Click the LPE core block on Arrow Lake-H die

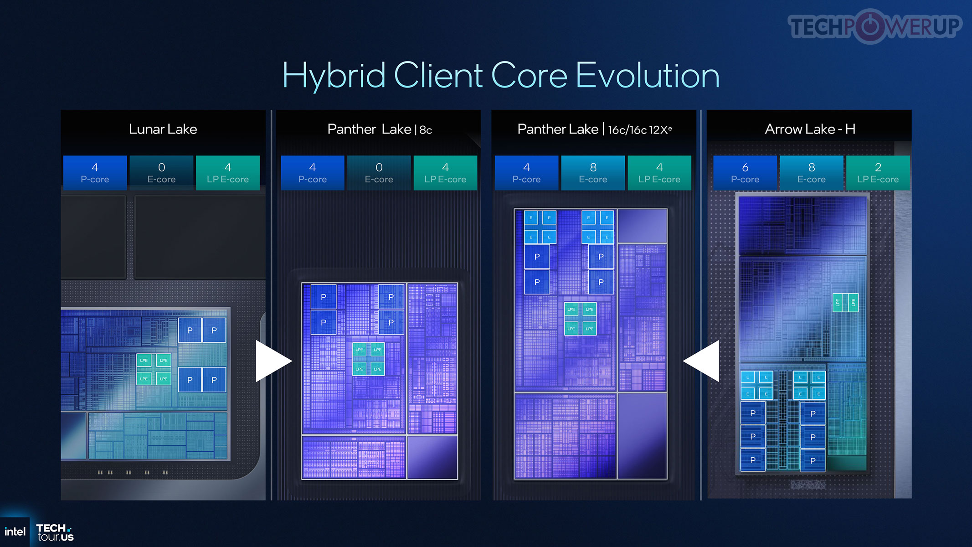845,303
